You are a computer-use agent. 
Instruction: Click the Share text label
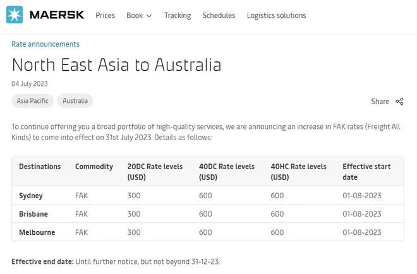(x=380, y=102)
